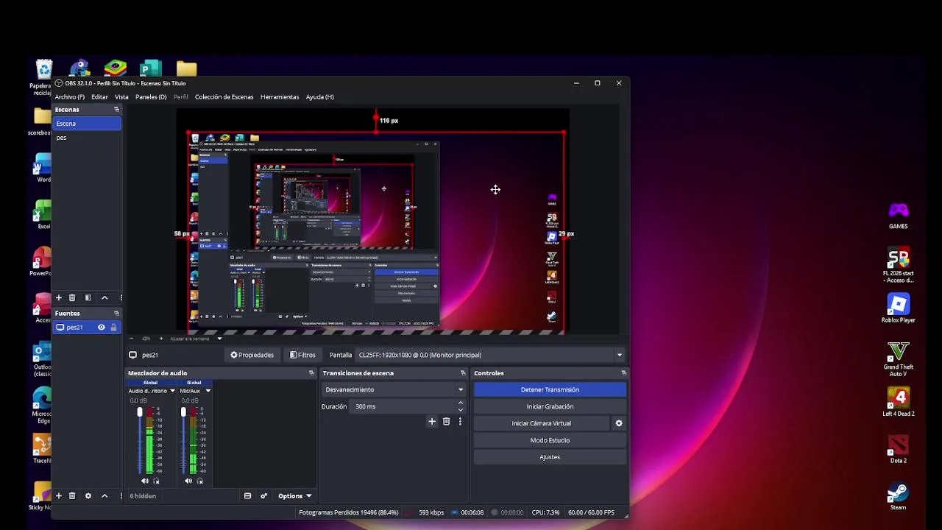Toggle monitoring headphones for desktop audio
The width and height of the screenshot is (942, 530).
point(156,481)
